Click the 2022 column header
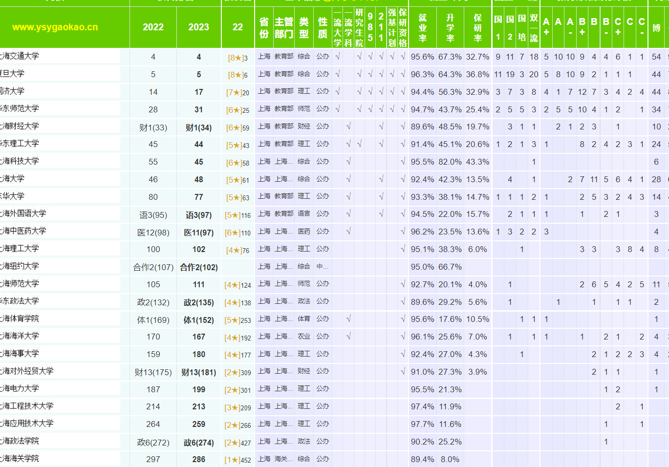This screenshot has height=467, width=669. tap(153, 27)
